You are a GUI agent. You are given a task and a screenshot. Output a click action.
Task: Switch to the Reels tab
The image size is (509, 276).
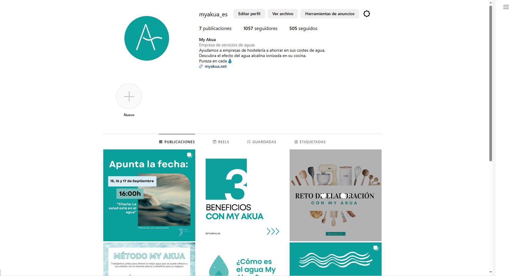[221, 142]
